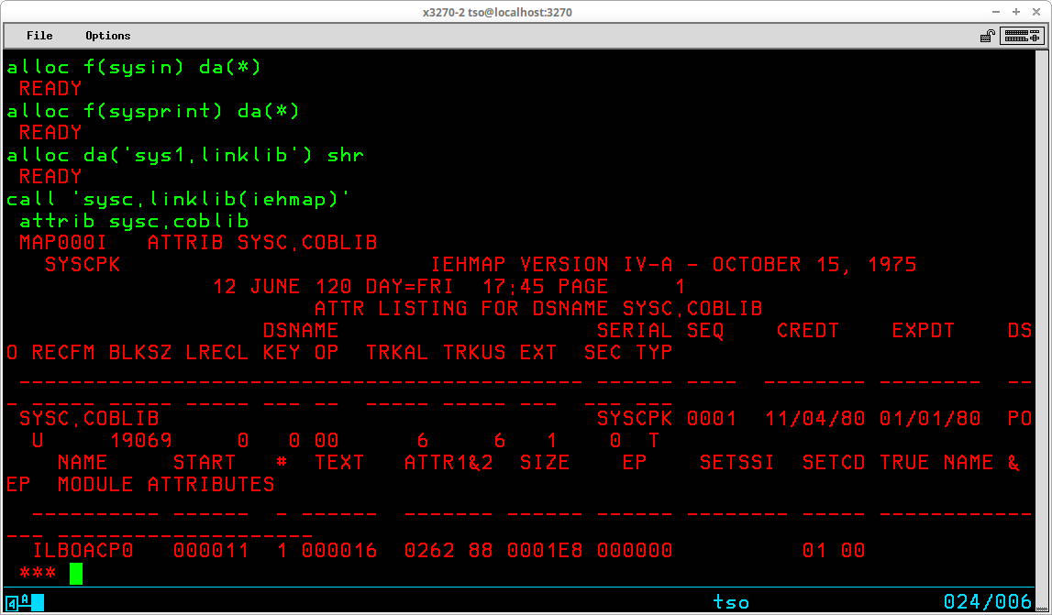Close the x3270 window
Image resolution: width=1052 pixels, height=615 pixels.
pos(1035,11)
